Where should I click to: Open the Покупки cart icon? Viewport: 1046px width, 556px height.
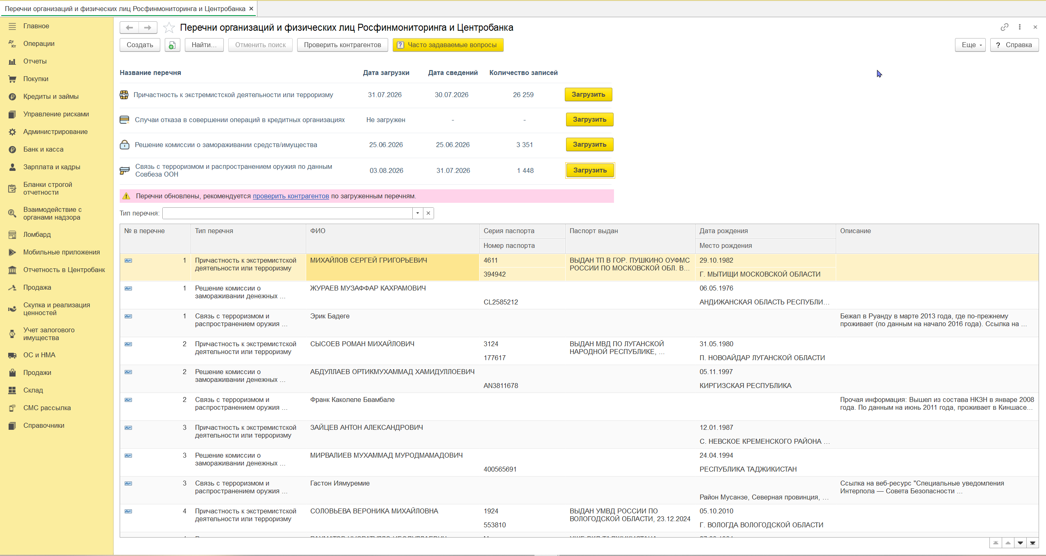[12, 79]
